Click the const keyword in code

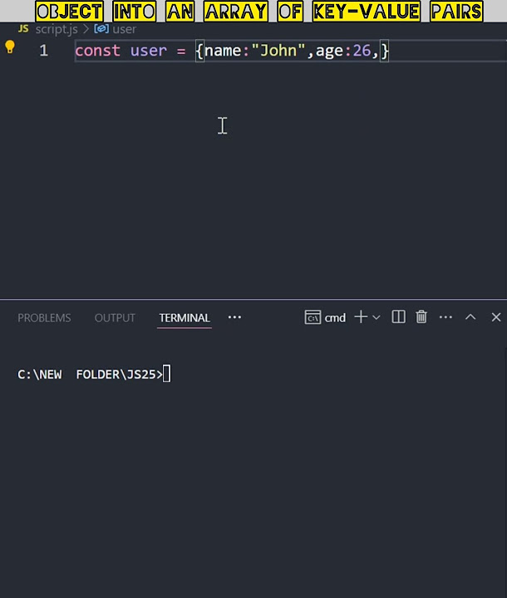point(98,51)
